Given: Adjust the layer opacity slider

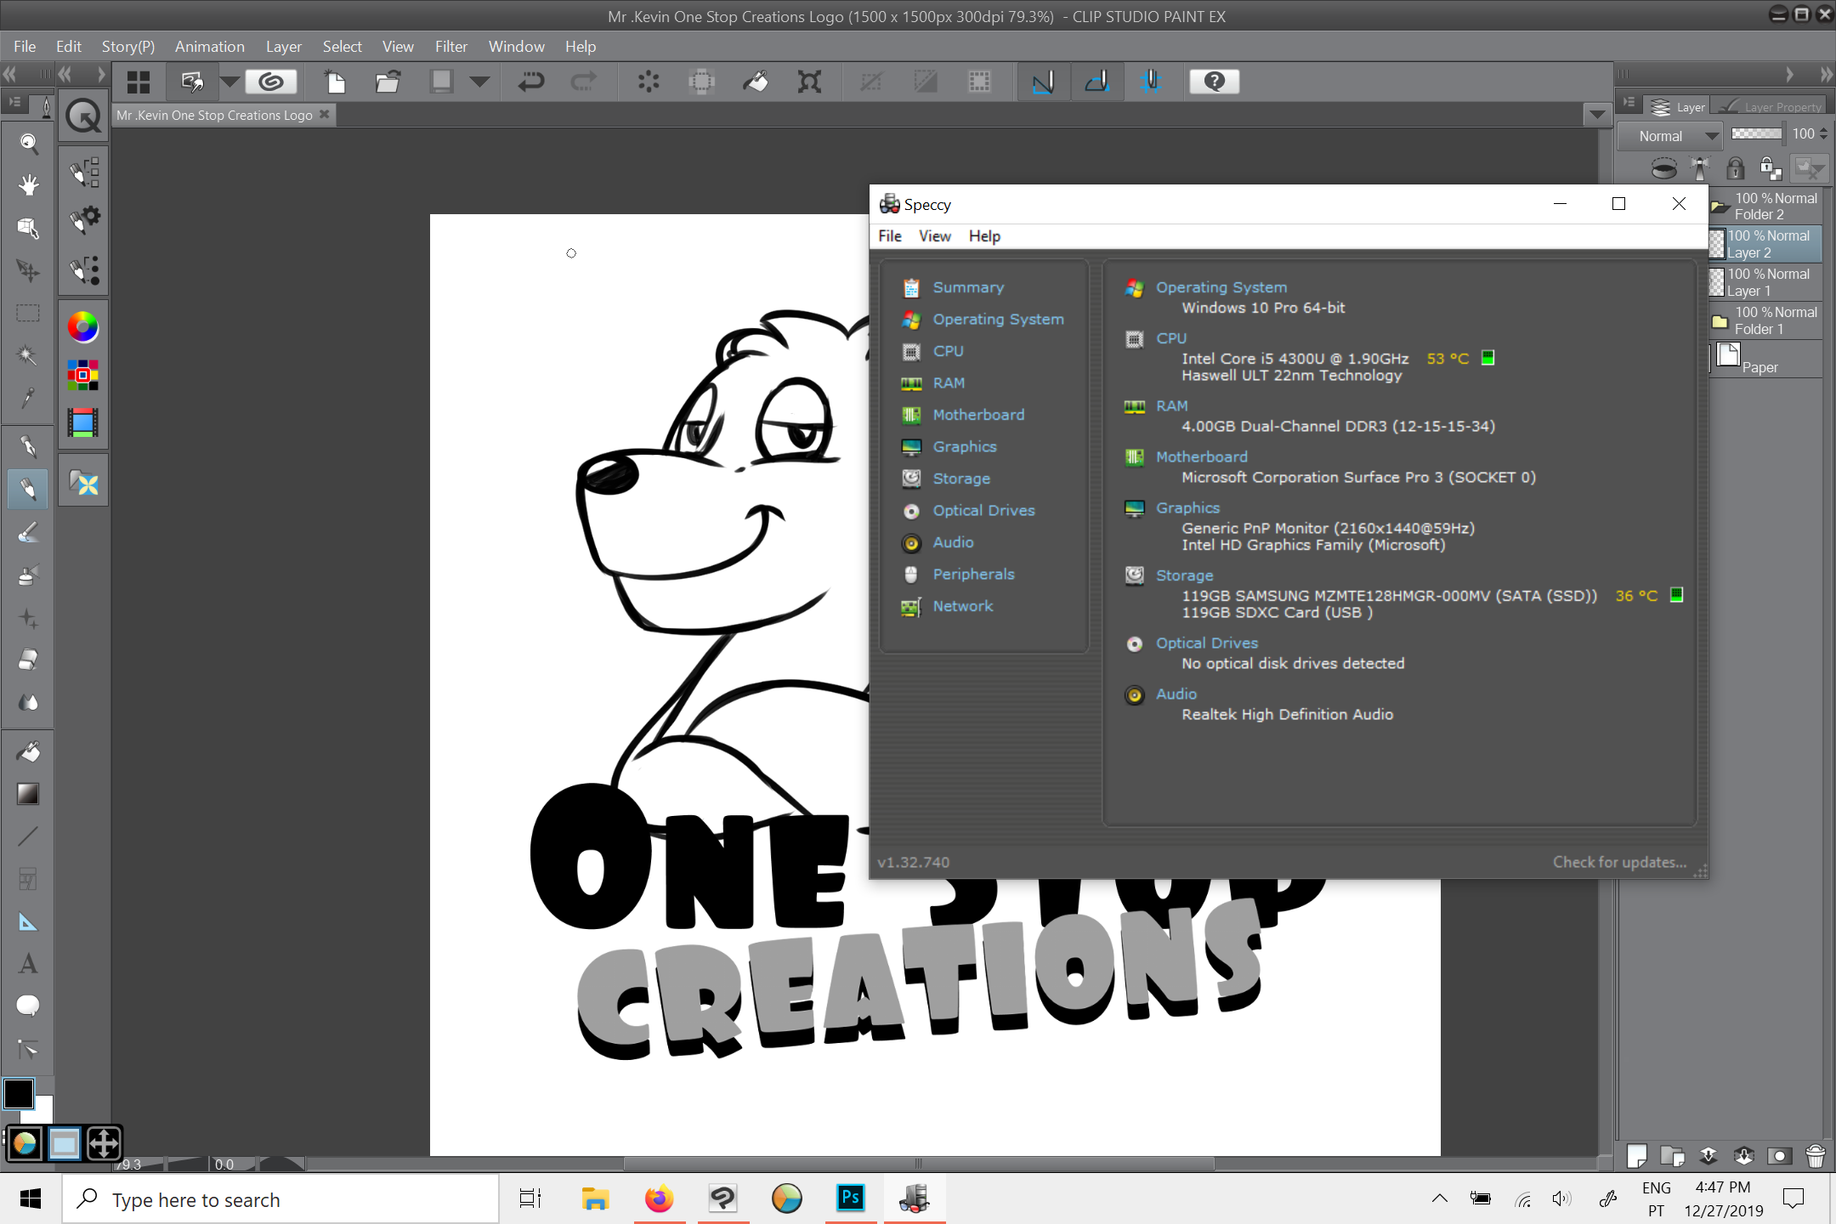Looking at the screenshot, I should [x=1756, y=134].
